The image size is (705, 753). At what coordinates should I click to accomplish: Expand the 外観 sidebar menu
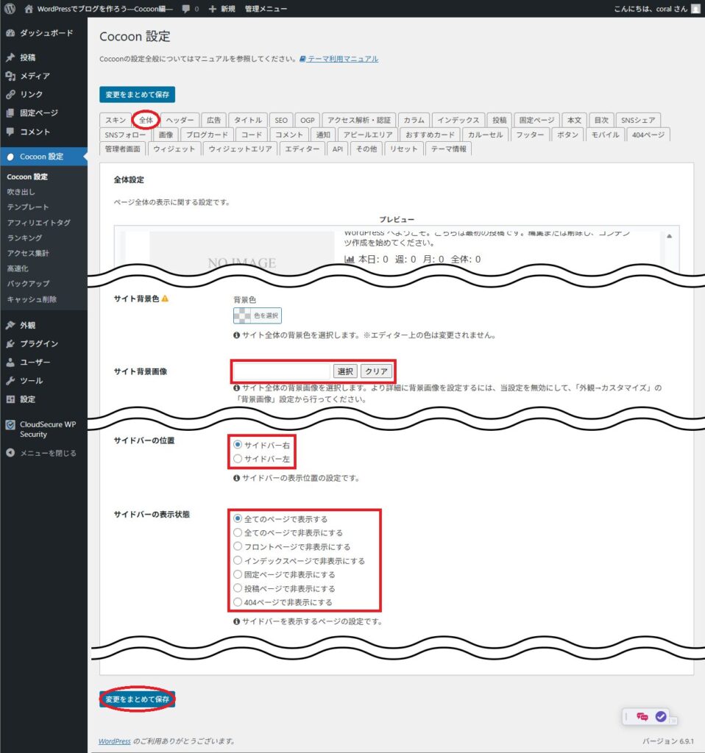pyautogui.click(x=28, y=325)
